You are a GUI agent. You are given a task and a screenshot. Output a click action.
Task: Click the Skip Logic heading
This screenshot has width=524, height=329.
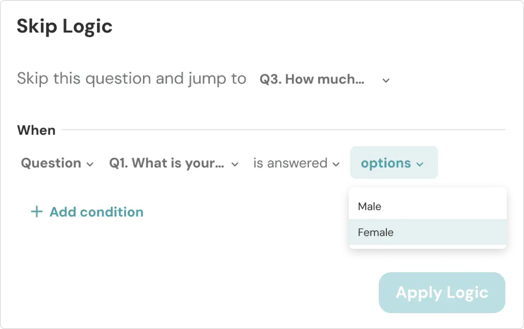pos(64,26)
